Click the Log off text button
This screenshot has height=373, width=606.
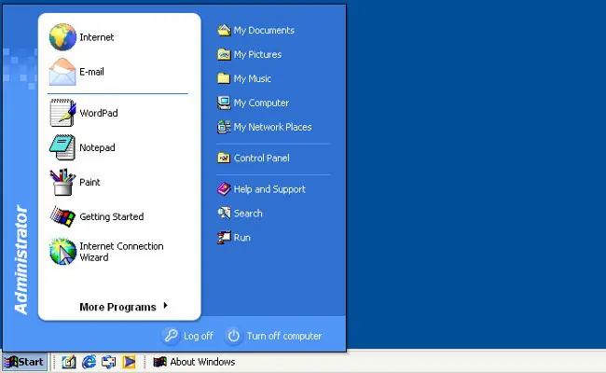pyautogui.click(x=199, y=336)
